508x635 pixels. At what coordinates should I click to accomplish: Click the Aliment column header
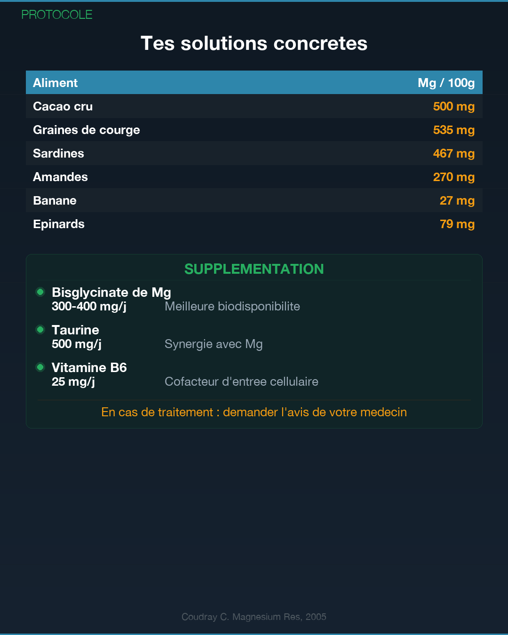coord(56,83)
